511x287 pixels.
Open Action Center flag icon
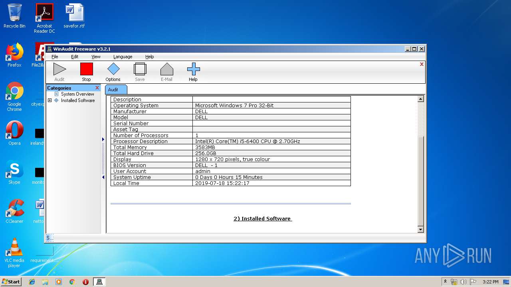(x=473, y=282)
